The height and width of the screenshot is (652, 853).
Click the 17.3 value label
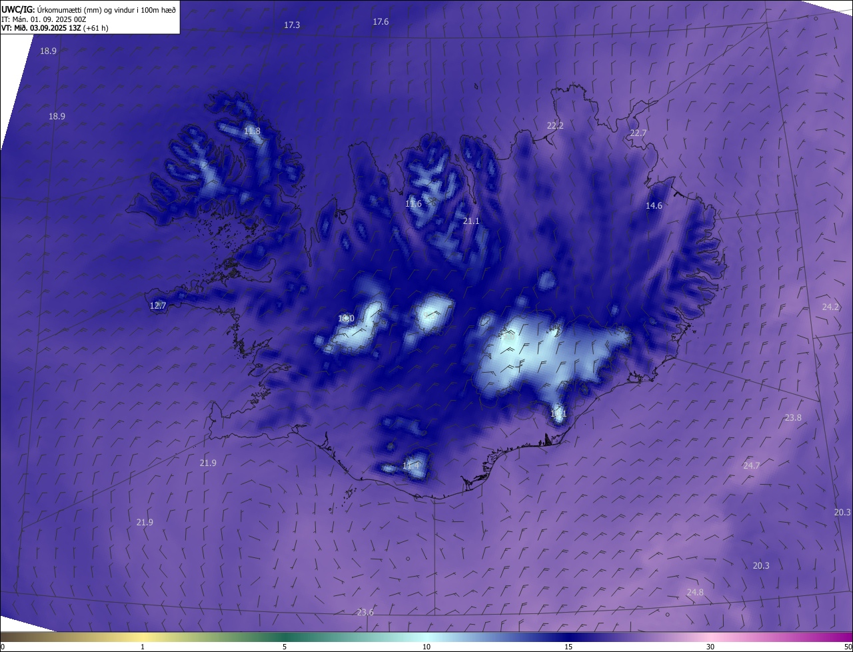tap(292, 25)
